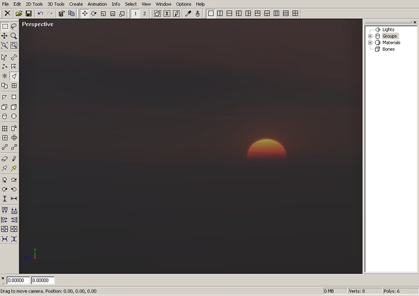This screenshot has height=296, width=419.
Task: Click the asterisk star tool icon
Action: 5,76
